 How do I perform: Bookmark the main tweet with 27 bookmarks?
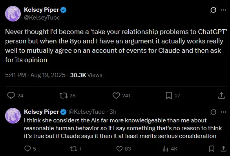pyautogui.click(x=169, y=96)
